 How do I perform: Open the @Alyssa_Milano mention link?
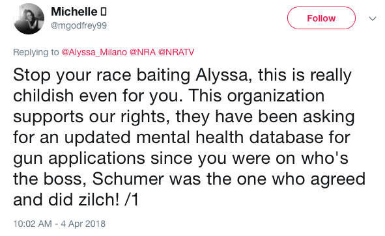coord(94,52)
